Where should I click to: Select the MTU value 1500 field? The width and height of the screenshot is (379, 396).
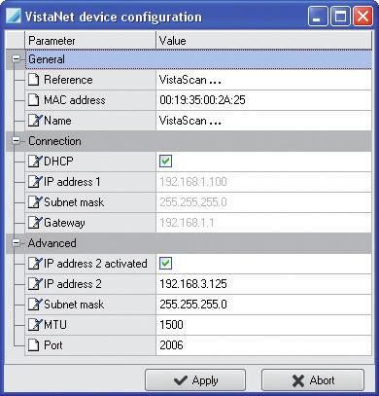263,325
